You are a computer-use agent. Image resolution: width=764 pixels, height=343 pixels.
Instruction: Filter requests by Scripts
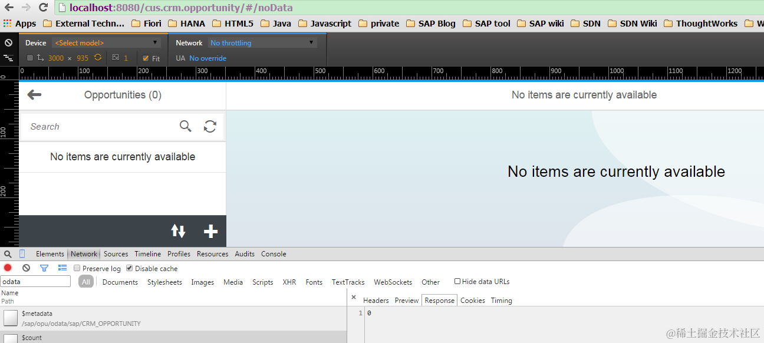(262, 282)
